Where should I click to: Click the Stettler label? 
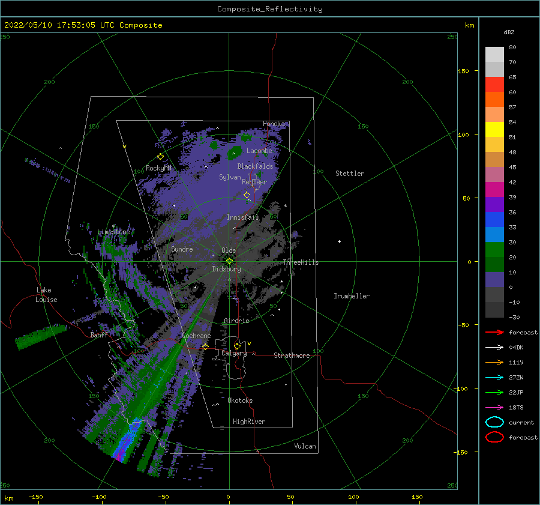point(350,174)
